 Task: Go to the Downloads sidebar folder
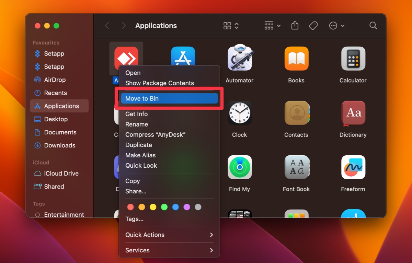58,145
